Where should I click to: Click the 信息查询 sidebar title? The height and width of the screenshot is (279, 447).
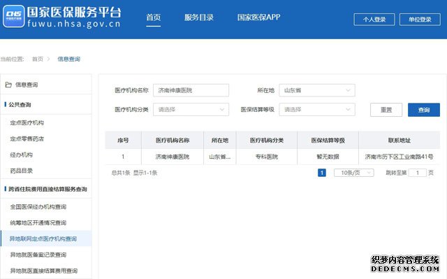(x=27, y=85)
